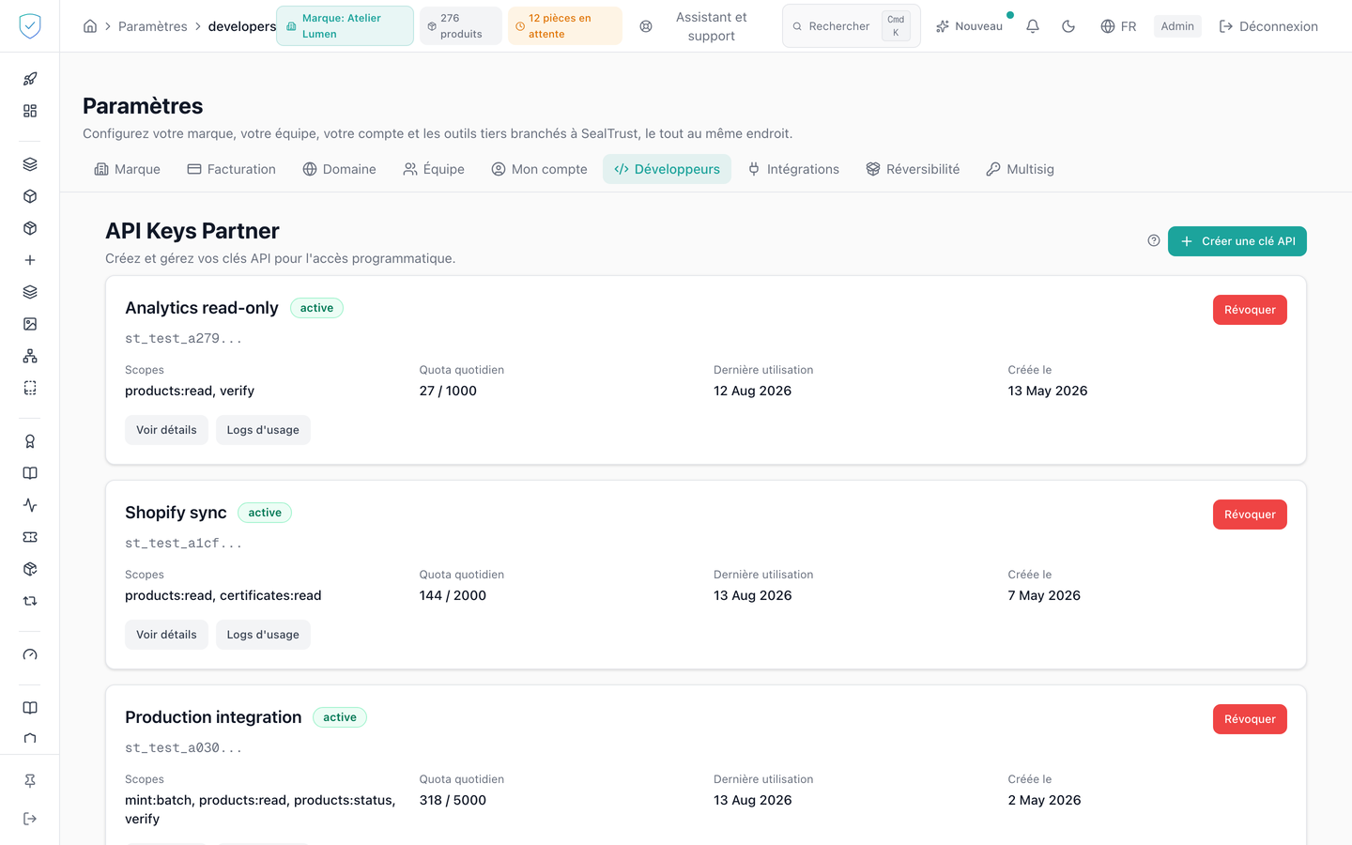The width and height of the screenshot is (1352, 845).
Task: Open the gauge speedometer icon in sidebar
Action: pos(30,654)
